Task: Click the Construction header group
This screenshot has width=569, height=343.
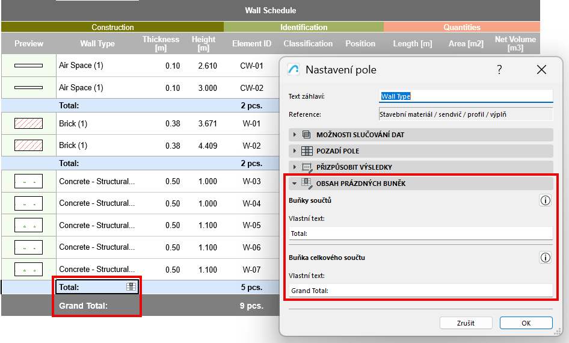Action: tap(112, 27)
